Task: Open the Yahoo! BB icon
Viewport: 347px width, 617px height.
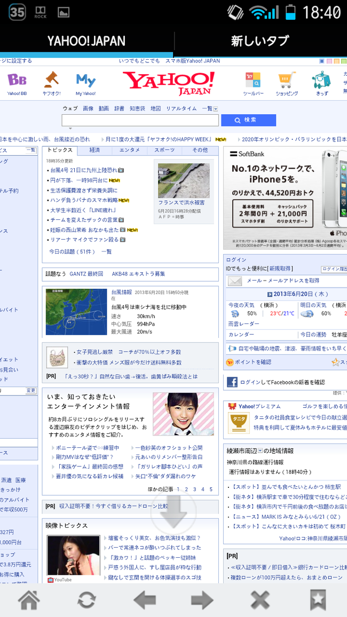Action: tap(17, 84)
